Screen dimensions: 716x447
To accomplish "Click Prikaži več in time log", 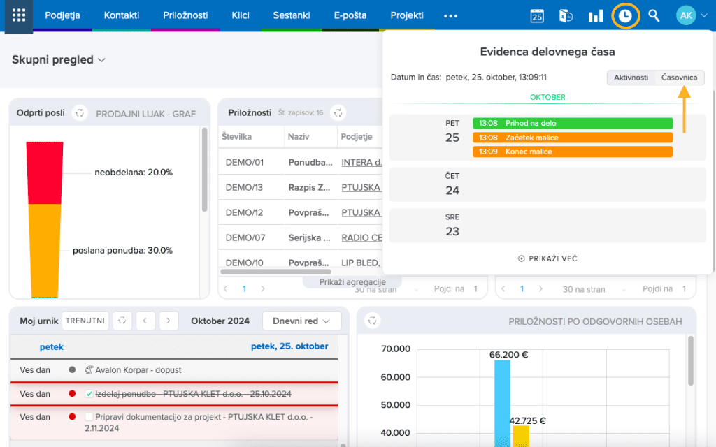I will [547, 258].
